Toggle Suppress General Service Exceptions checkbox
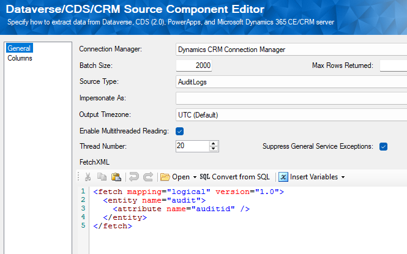This screenshot has width=407, height=254. pos(383,147)
